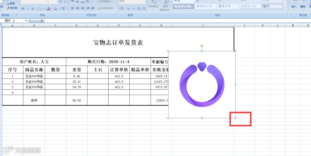Open the accounting format dropdown arrow

[x=124, y=9]
